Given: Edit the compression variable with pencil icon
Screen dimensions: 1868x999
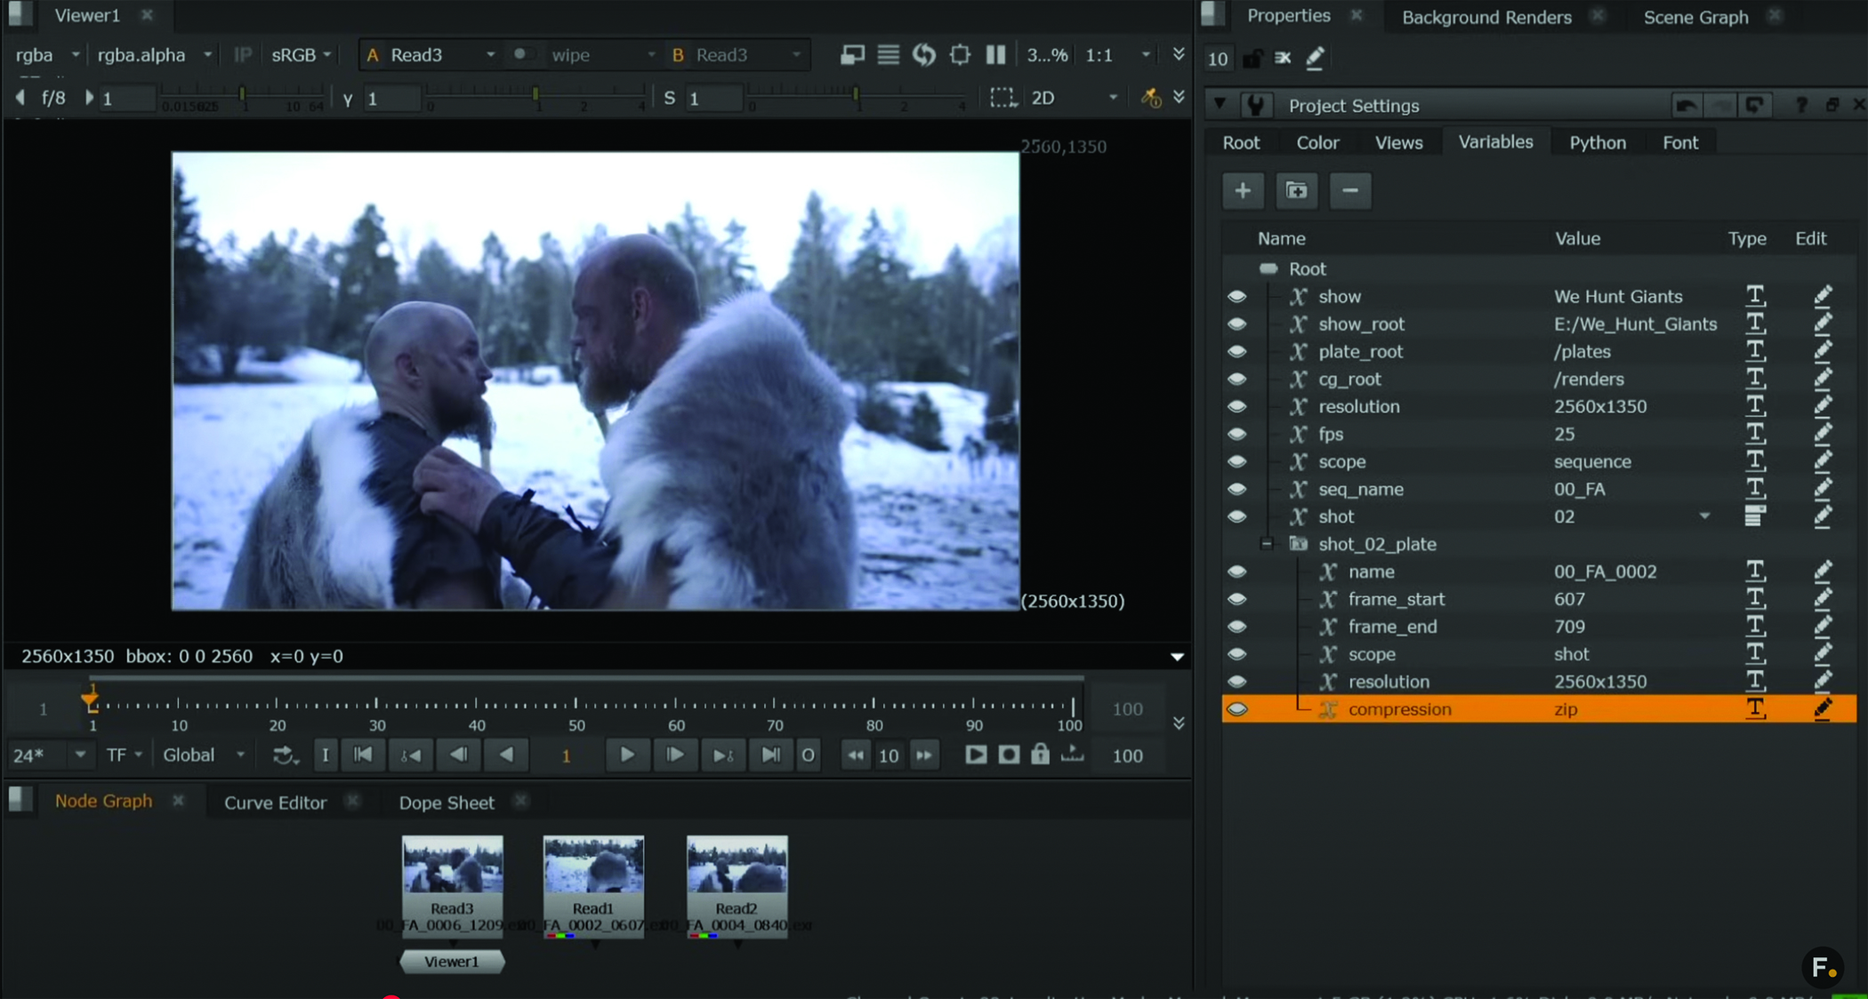Looking at the screenshot, I should [x=1822, y=709].
